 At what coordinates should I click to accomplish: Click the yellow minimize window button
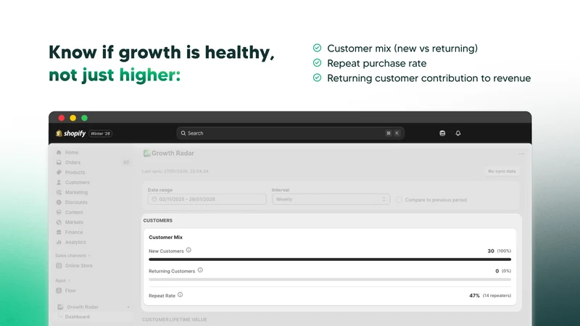pyautogui.click(x=73, y=118)
